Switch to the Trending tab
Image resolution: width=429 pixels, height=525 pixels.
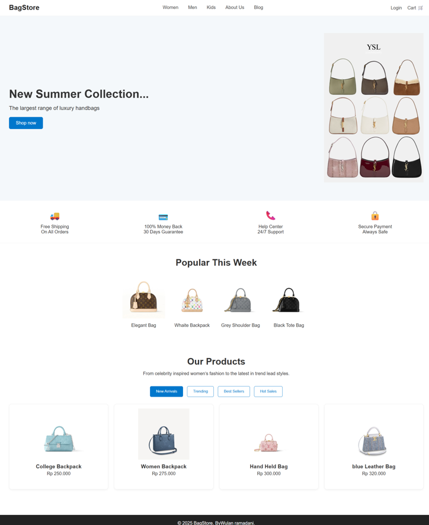200,391
